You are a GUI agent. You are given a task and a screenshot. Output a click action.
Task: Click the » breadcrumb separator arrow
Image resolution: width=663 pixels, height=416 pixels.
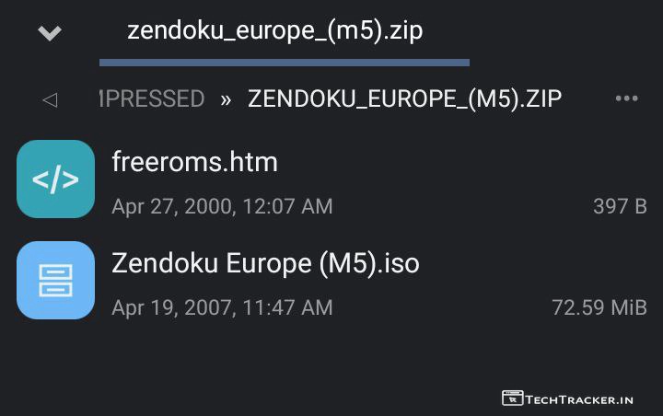(226, 99)
